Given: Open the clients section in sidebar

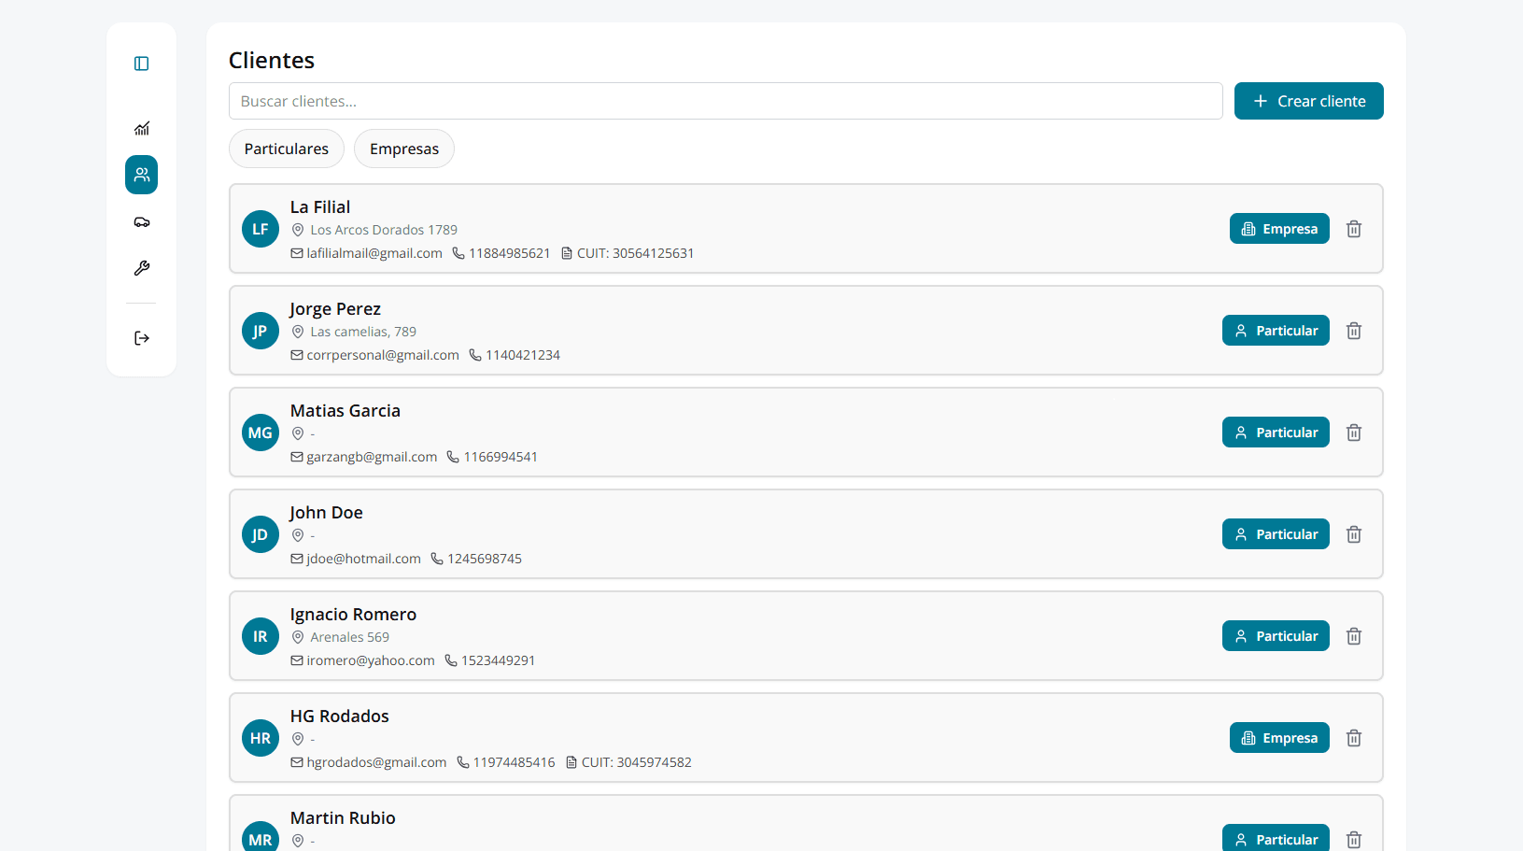Looking at the screenshot, I should 142,175.
